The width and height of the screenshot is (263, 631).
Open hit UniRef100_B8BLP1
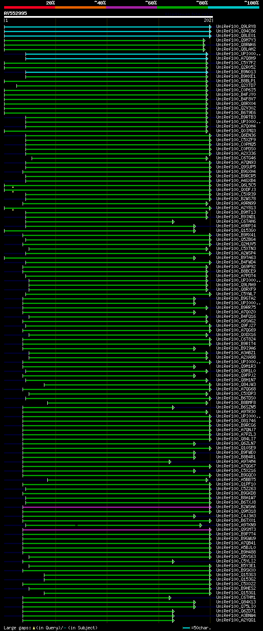236,81
